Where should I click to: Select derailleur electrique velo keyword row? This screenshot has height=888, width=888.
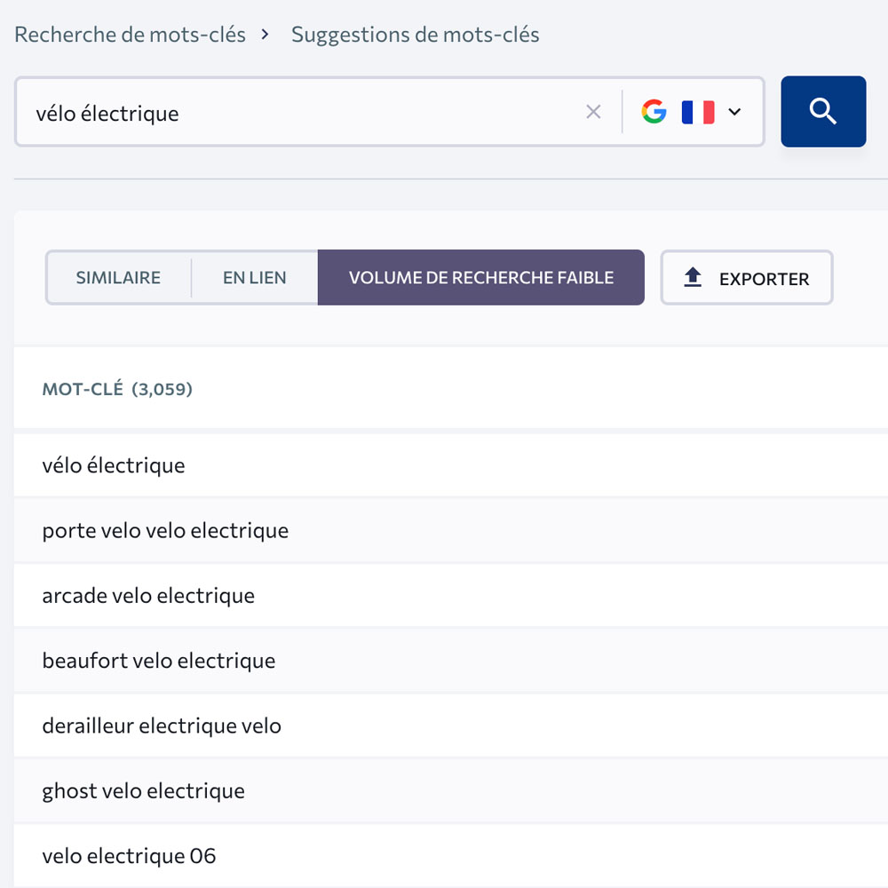[451, 726]
